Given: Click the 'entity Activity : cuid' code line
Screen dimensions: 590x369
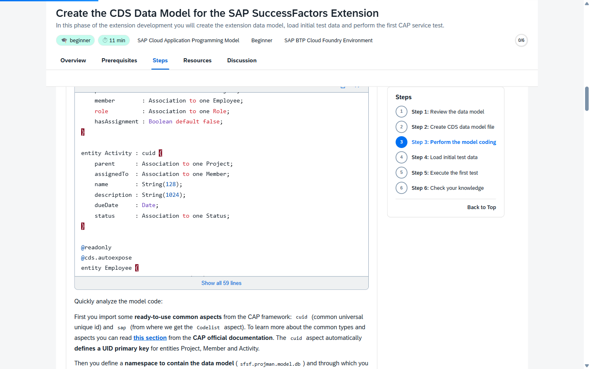Looking at the screenshot, I should tap(122, 153).
